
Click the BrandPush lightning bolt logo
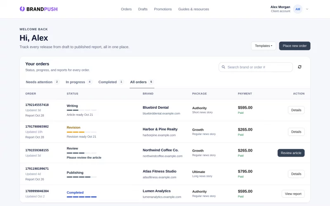coord(22,9)
